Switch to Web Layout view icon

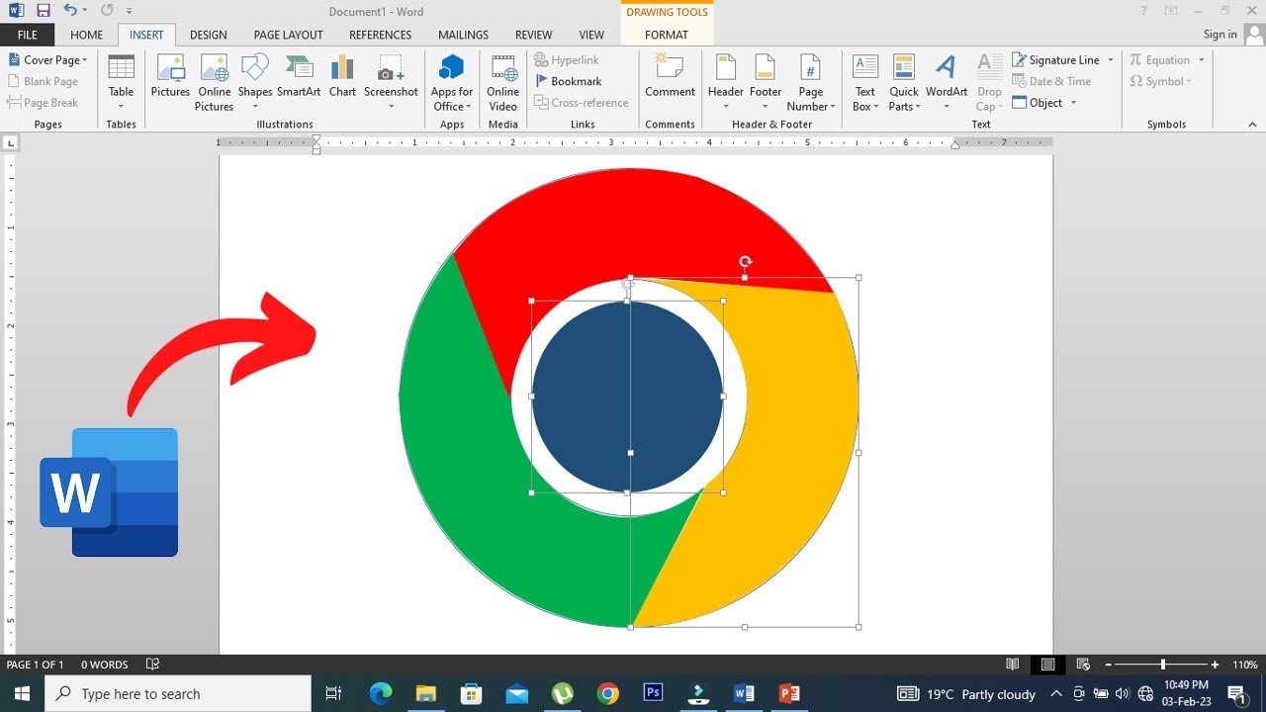[1083, 665]
